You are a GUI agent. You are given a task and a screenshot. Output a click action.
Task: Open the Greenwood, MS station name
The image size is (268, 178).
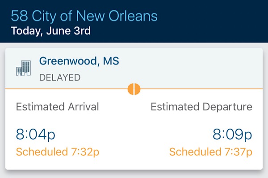click(79, 61)
